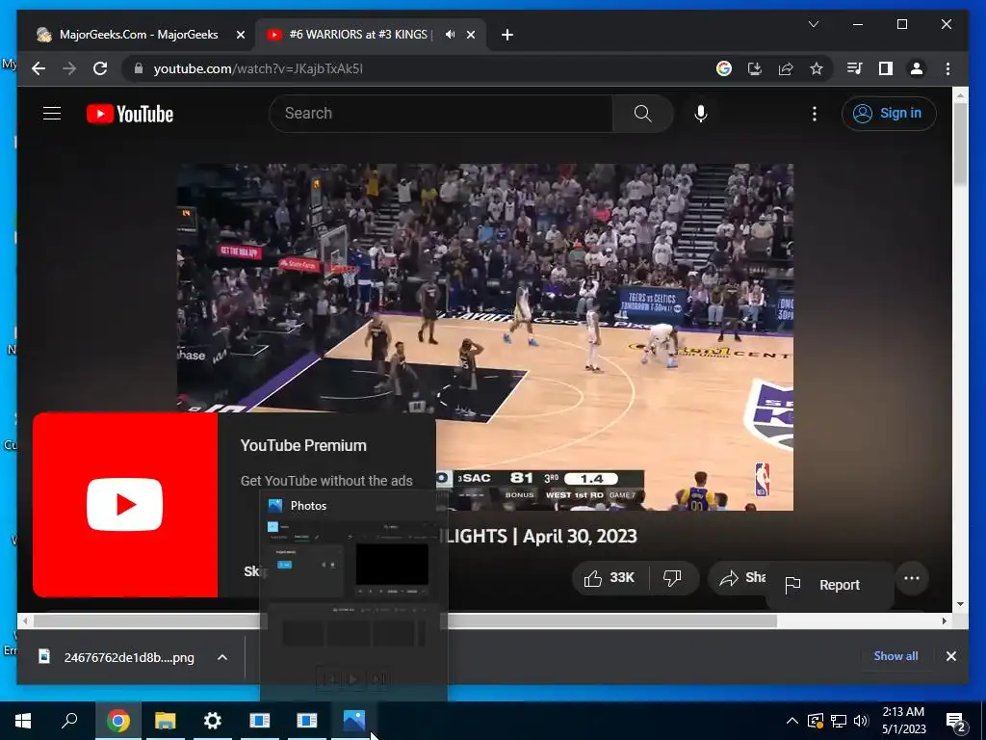Select the youtube.com address bar URL
This screenshot has width=986, height=740.
click(258, 68)
